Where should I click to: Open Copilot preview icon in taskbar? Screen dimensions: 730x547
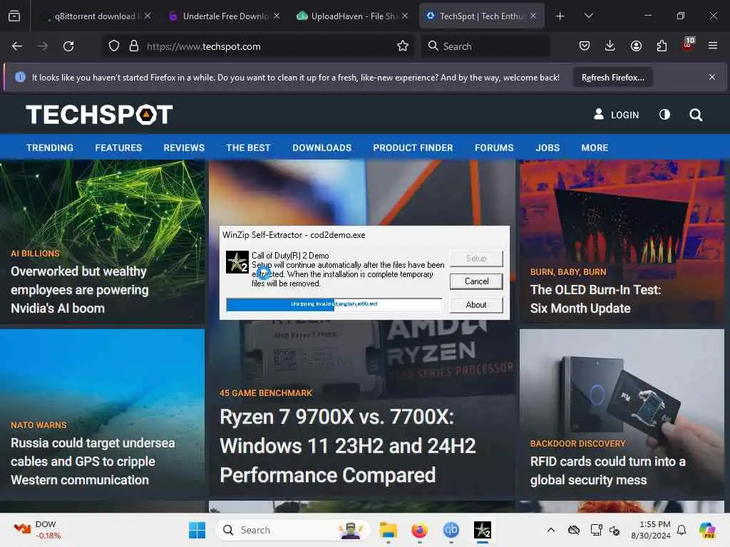tap(707, 530)
